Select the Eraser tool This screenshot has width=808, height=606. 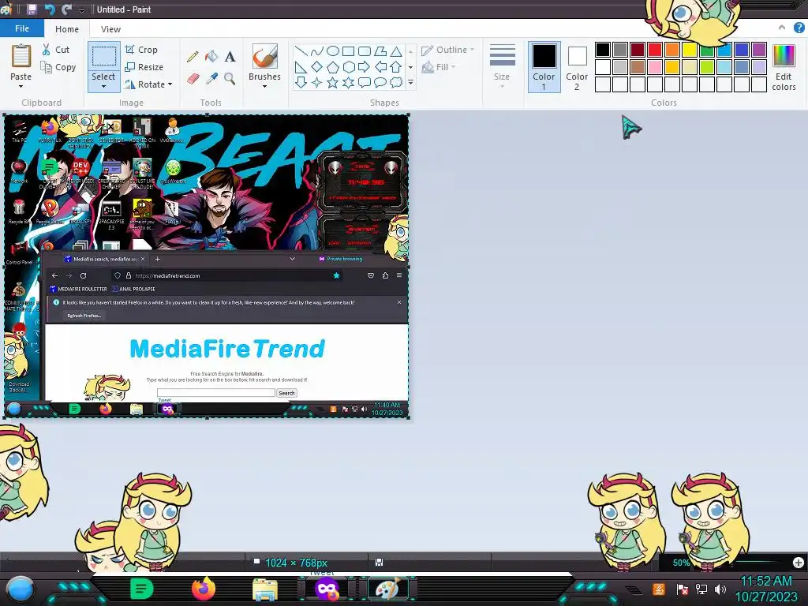[193, 78]
